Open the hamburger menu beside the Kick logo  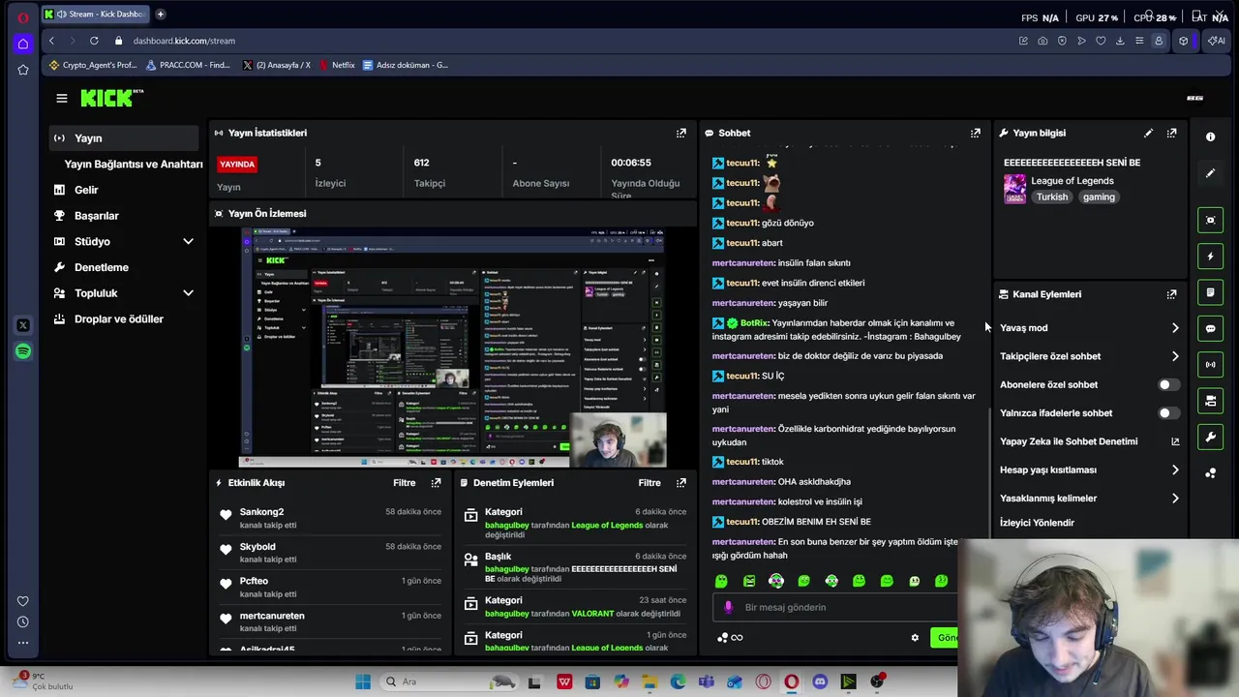[x=62, y=98]
